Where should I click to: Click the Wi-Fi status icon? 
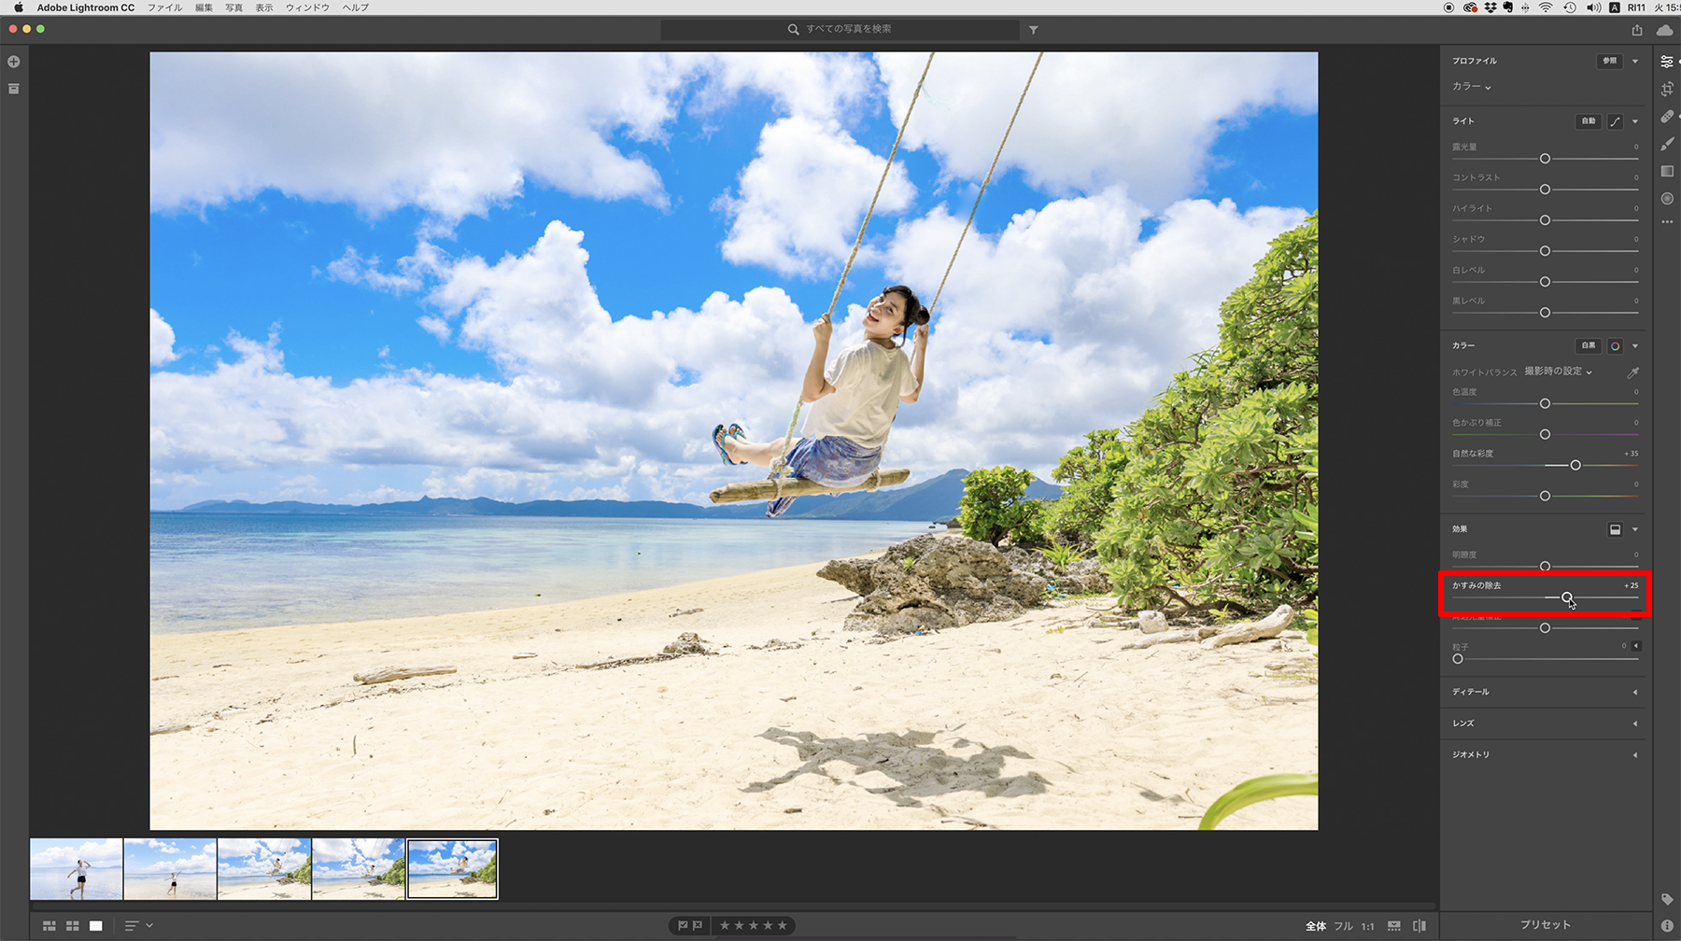pyautogui.click(x=1546, y=7)
